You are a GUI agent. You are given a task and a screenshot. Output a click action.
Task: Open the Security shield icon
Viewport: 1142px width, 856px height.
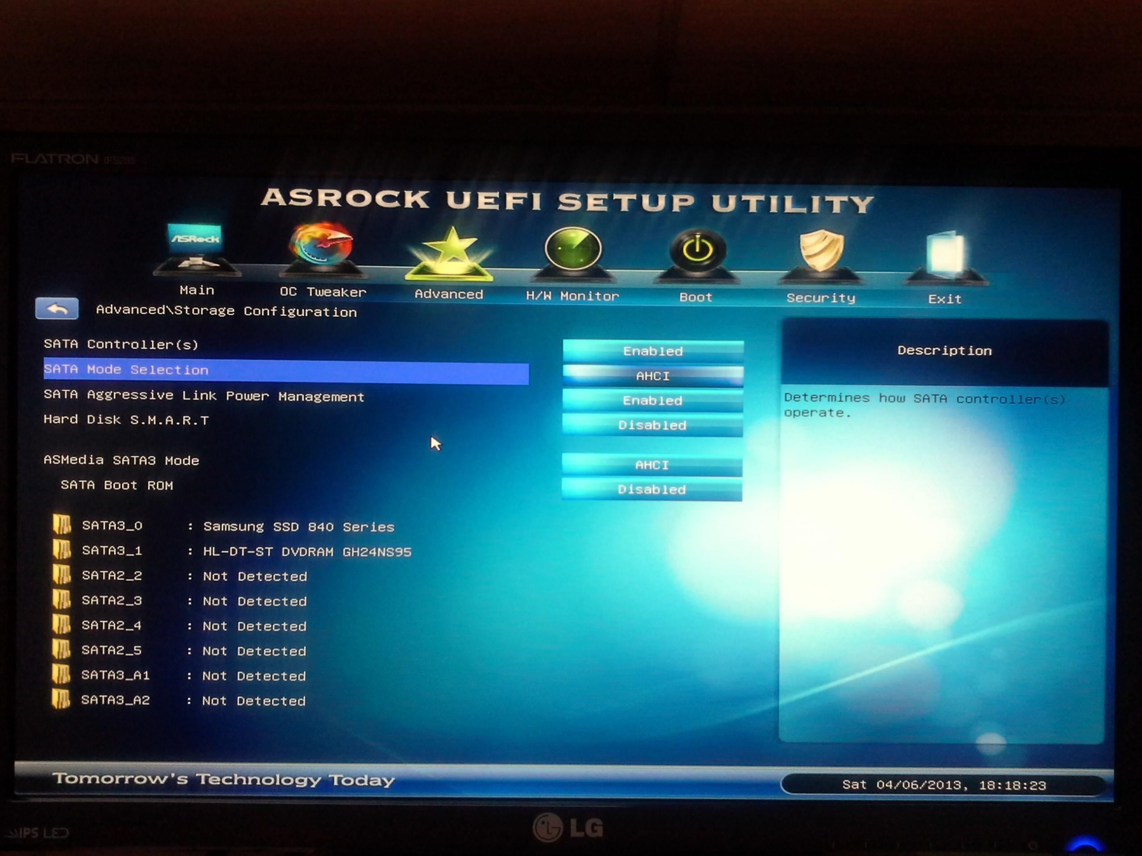point(821,256)
